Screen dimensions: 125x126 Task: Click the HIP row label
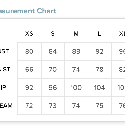pos(3,88)
